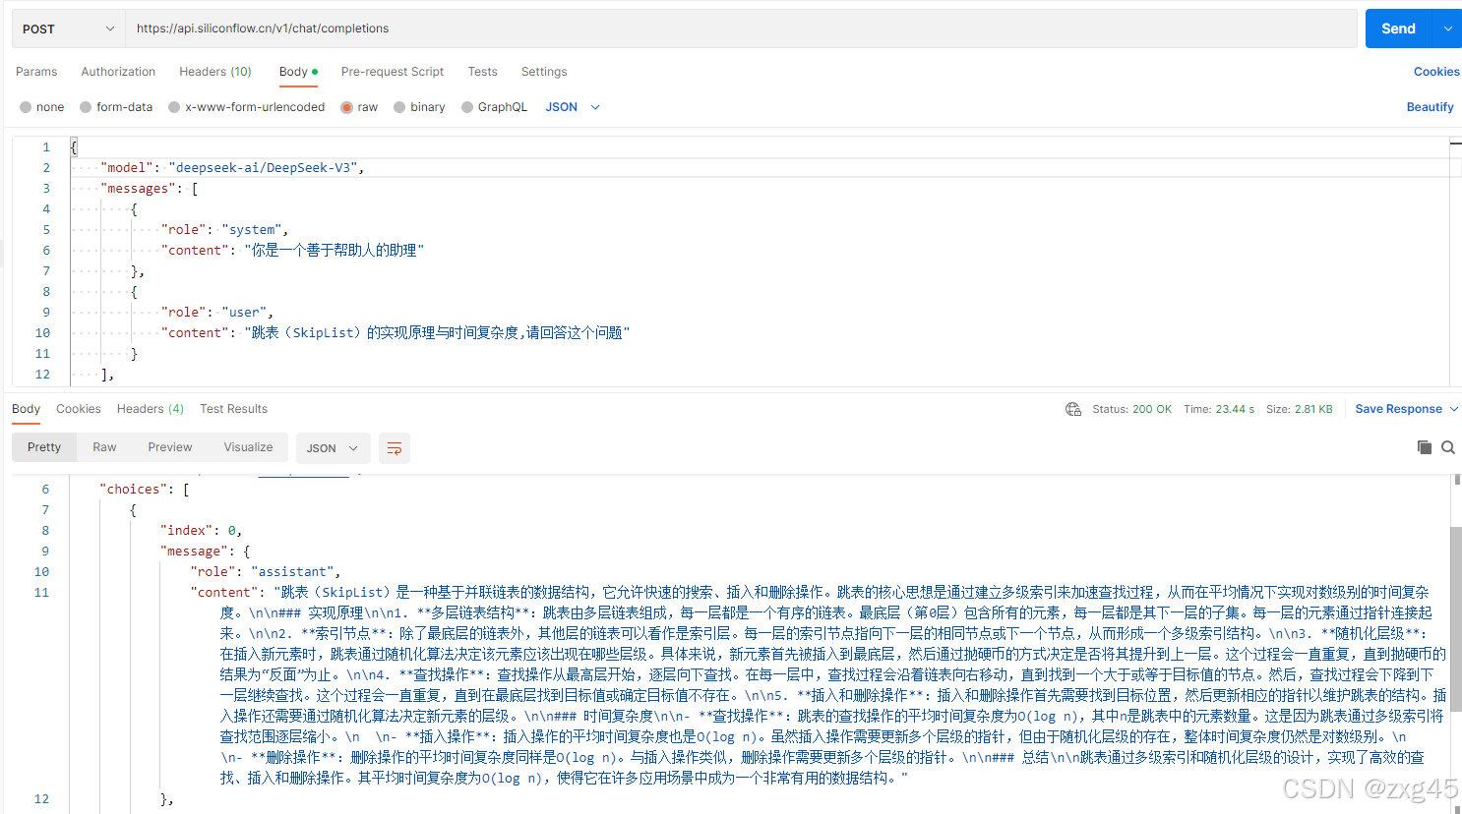Open the Send button arrow dropdown
Screen dimensions: 1462x814
pos(1447,29)
